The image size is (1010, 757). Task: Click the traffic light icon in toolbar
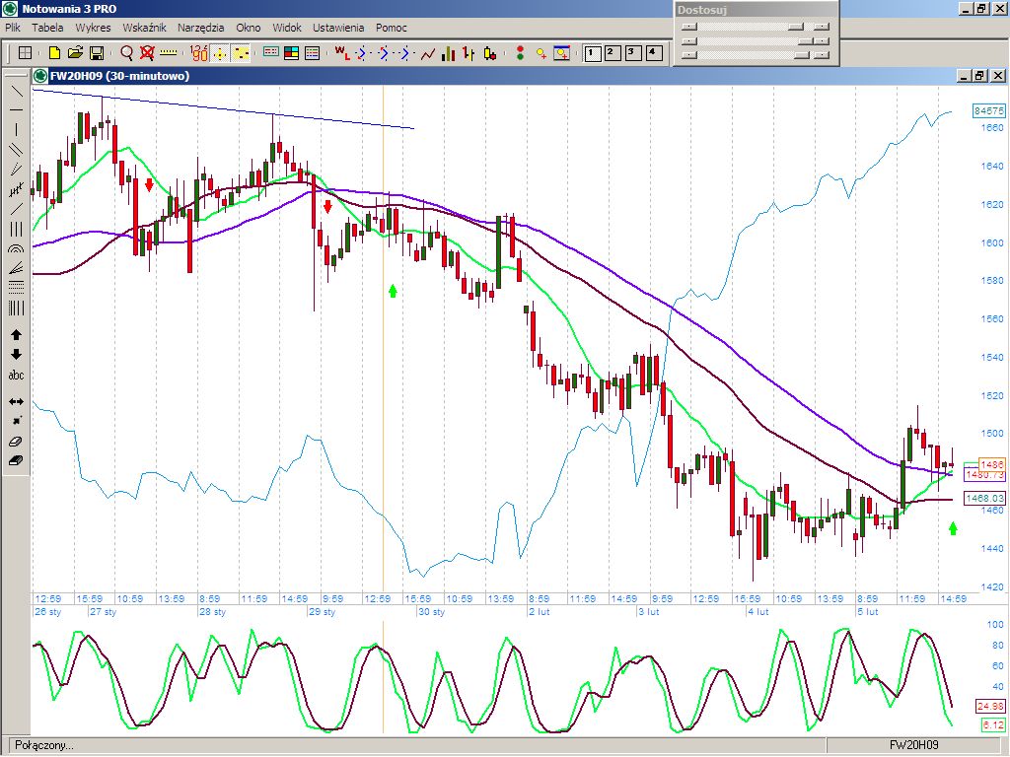519,53
